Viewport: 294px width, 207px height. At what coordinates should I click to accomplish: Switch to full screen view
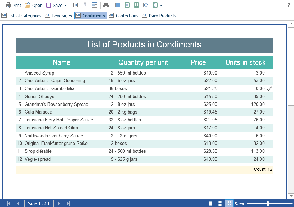pos(118,5)
